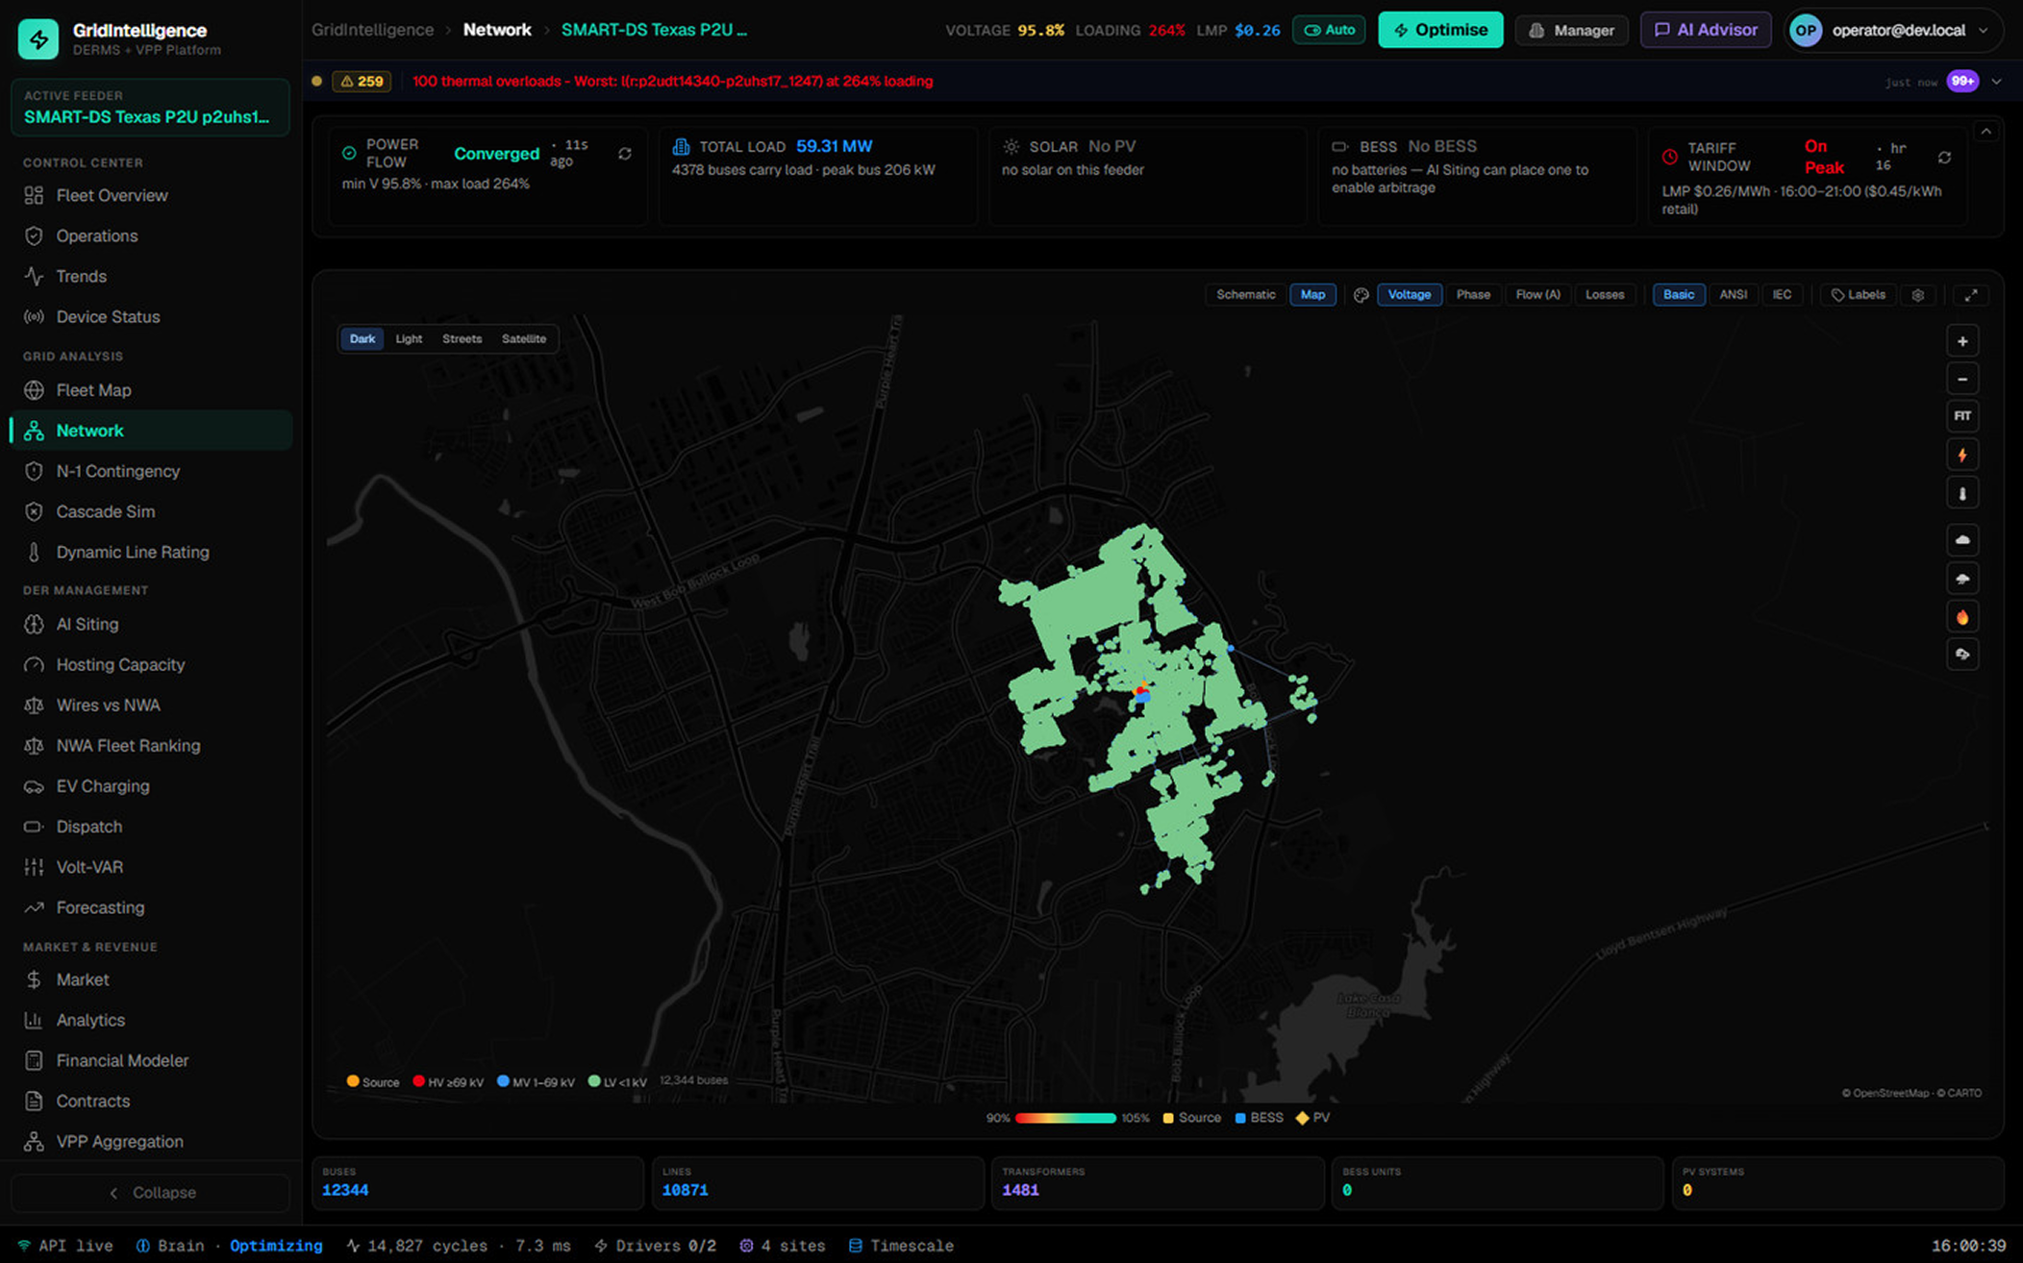Switch basemap to Streets
This screenshot has height=1263, width=2023.
pyautogui.click(x=462, y=339)
